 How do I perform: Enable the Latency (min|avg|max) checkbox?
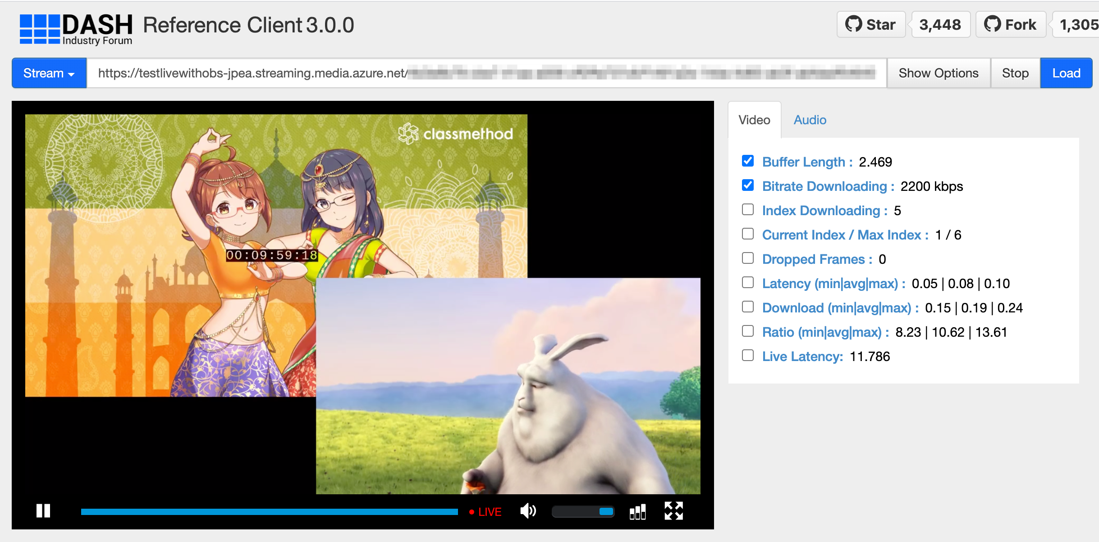pos(748,282)
